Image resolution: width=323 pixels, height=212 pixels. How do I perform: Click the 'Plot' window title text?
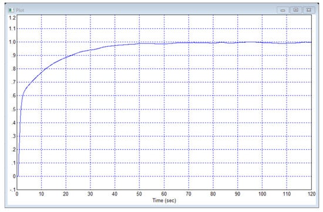tap(20, 11)
